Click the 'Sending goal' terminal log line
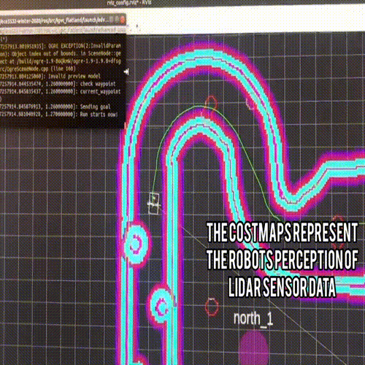Image resolution: width=365 pixels, height=365 pixels. pos(55,107)
